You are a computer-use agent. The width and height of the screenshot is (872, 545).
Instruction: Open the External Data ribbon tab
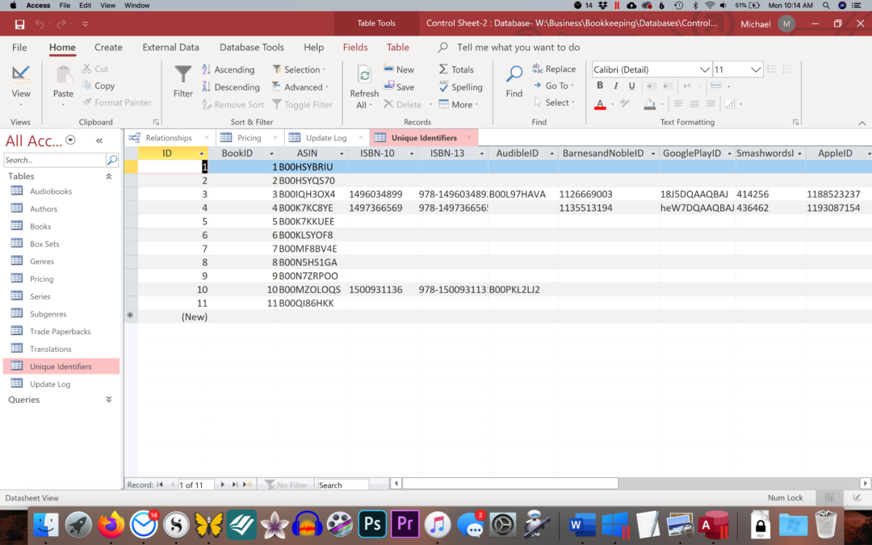(170, 48)
